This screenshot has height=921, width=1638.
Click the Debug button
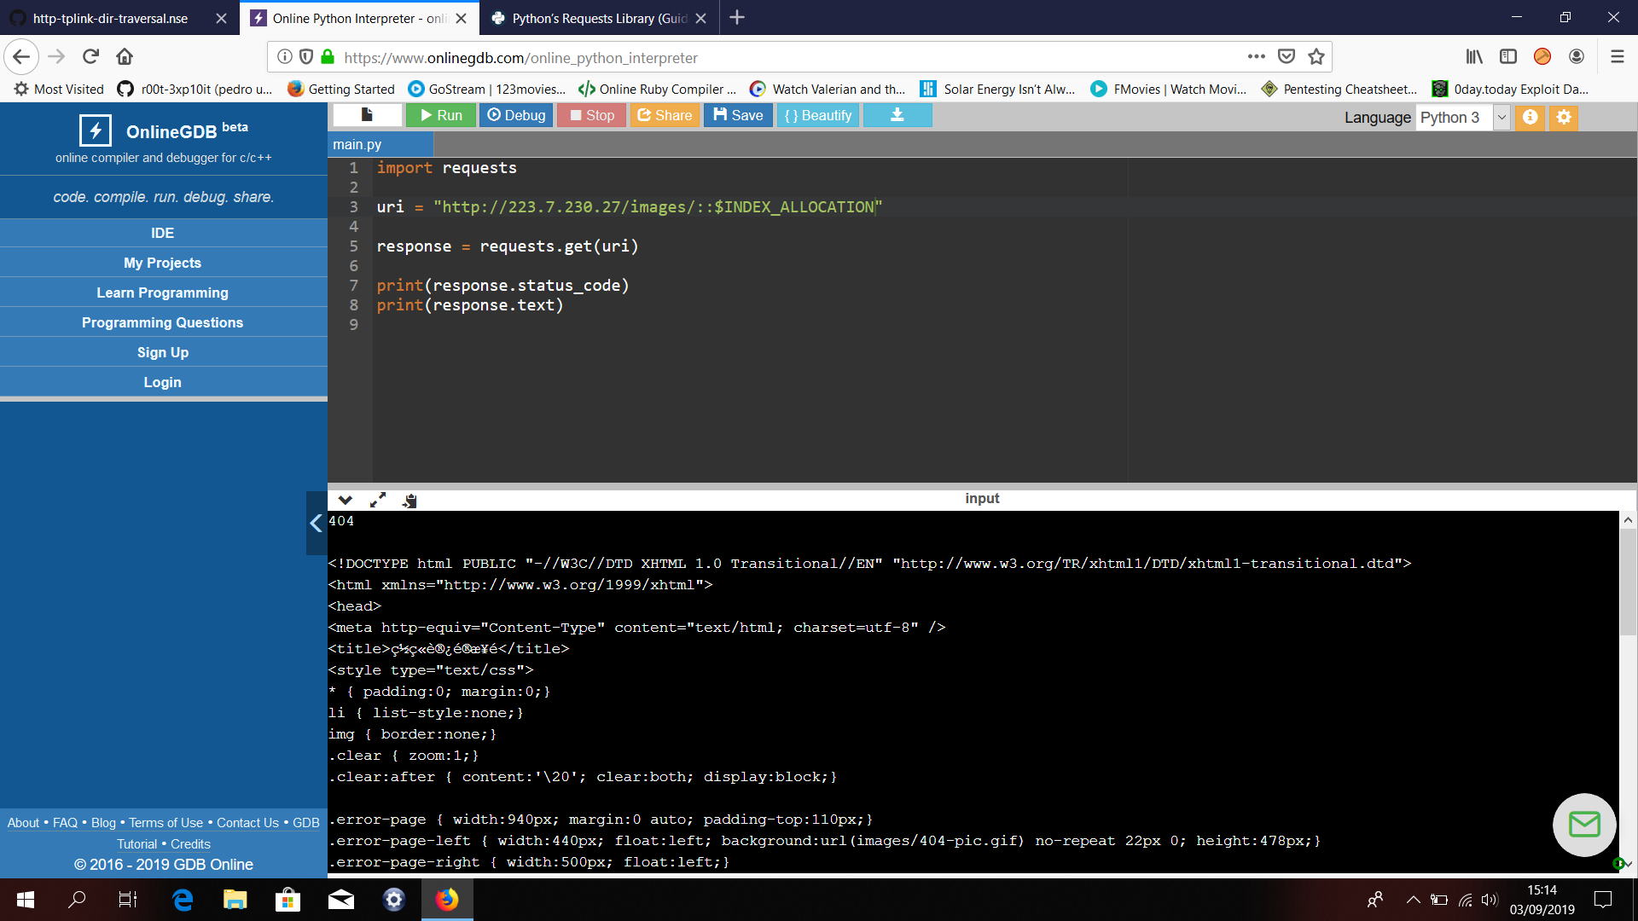pos(516,115)
